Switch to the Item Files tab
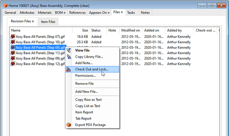Viewport: 229px width, 136px height. tap(48, 21)
